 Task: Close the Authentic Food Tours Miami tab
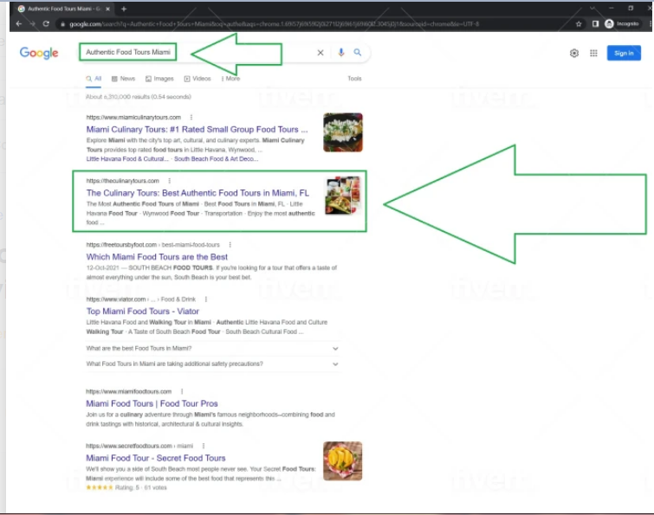[x=107, y=9]
